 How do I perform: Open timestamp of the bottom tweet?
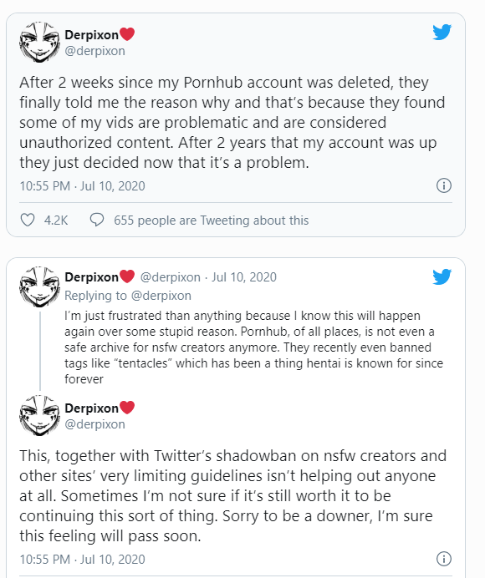click(82, 559)
